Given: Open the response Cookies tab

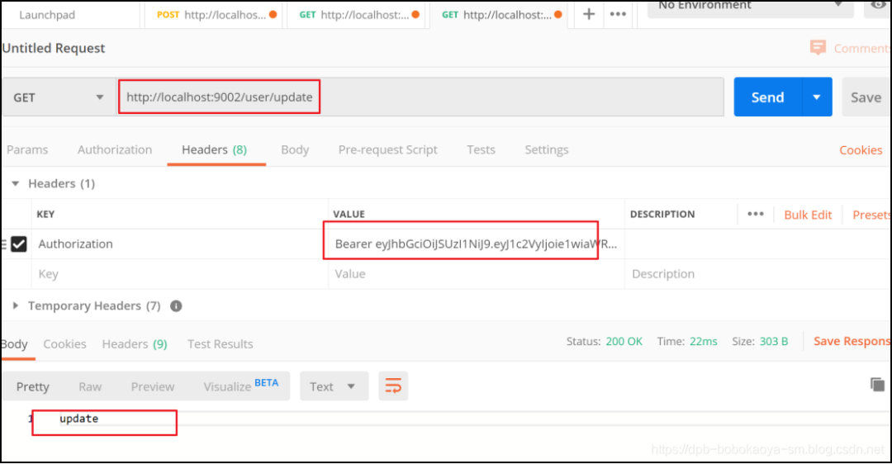Looking at the screenshot, I should tap(65, 344).
